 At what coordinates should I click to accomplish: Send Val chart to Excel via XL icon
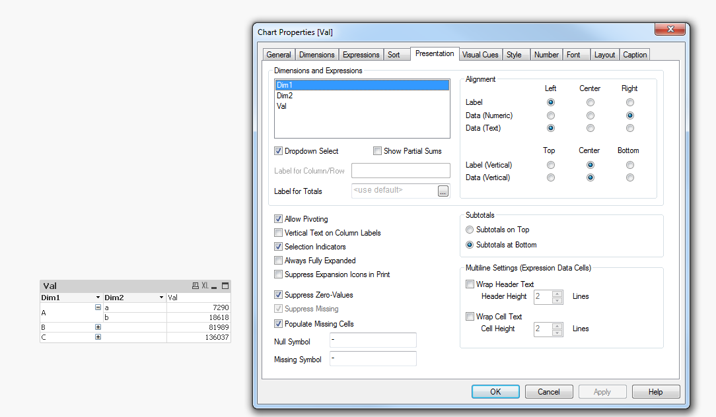(205, 286)
